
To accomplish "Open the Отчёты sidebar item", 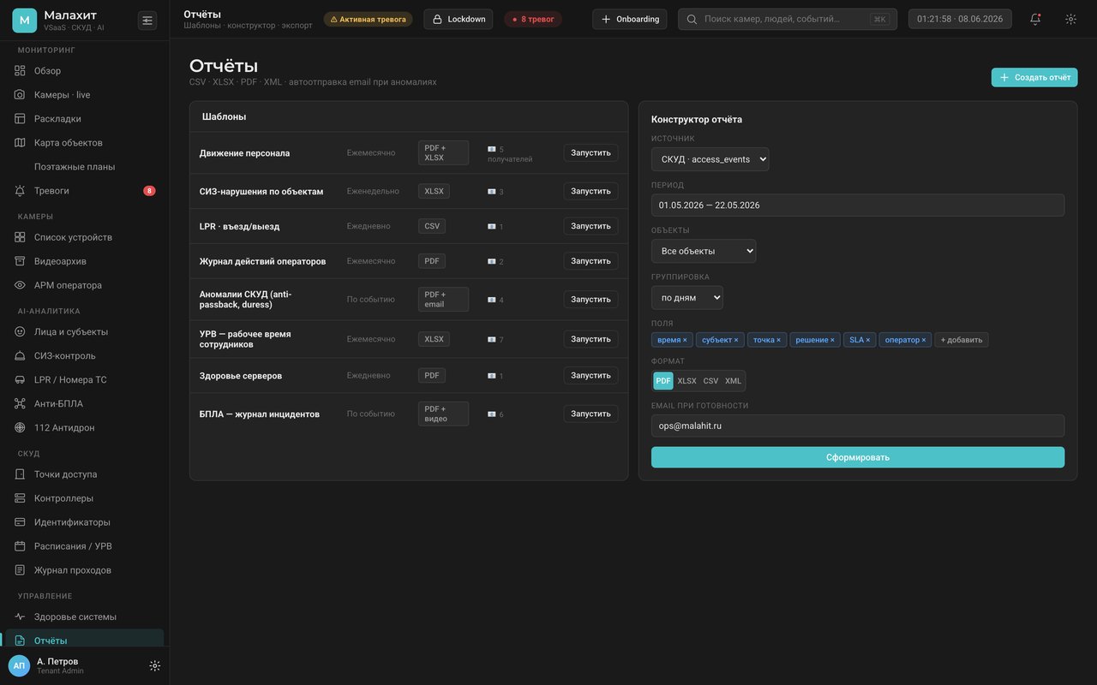I will tap(85, 640).
